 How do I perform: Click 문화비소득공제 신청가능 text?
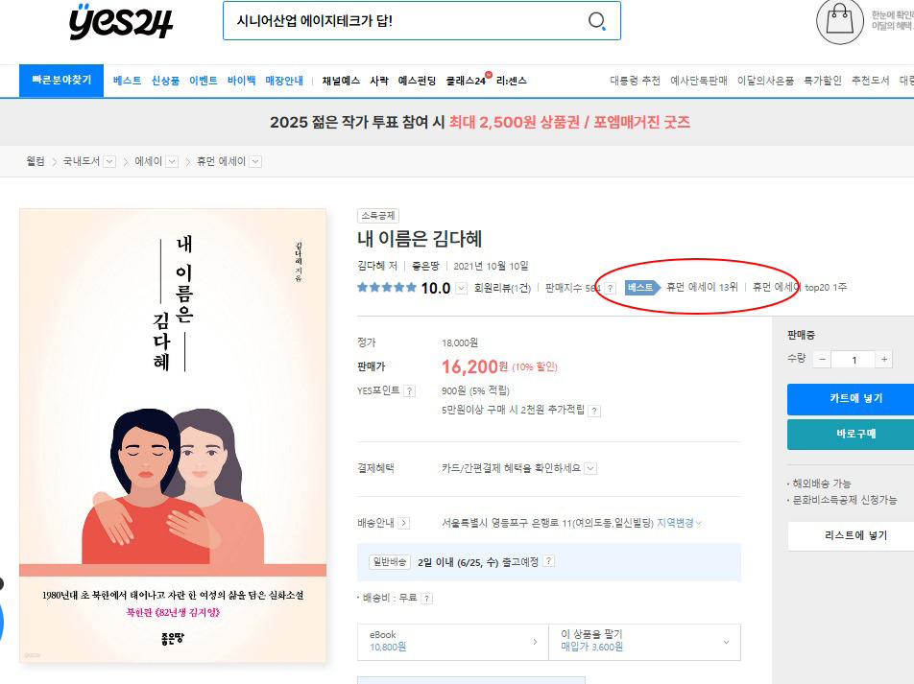[x=845, y=500]
